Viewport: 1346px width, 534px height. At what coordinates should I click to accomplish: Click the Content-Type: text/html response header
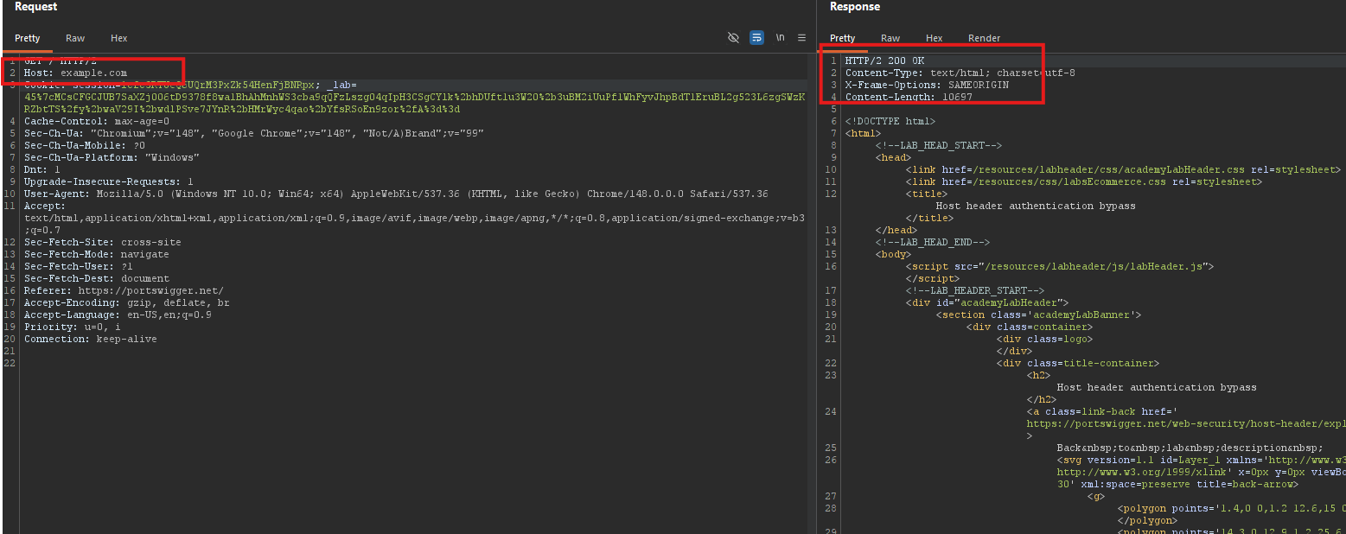(x=960, y=73)
